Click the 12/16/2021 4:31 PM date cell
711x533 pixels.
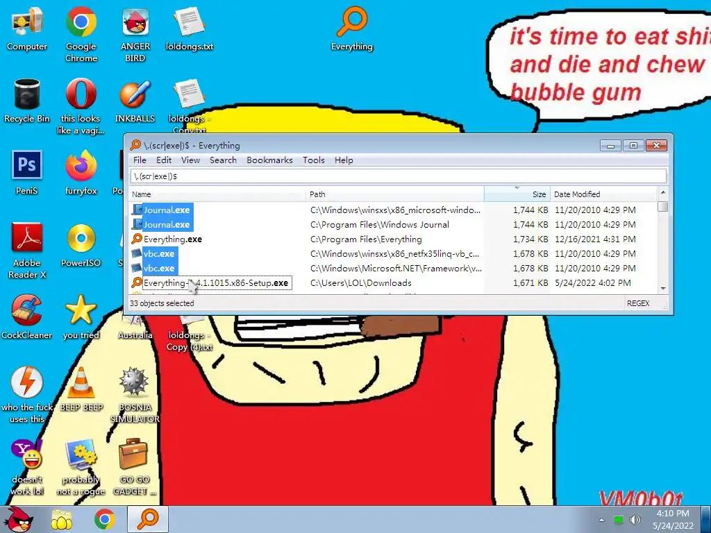[x=595, y=239]
